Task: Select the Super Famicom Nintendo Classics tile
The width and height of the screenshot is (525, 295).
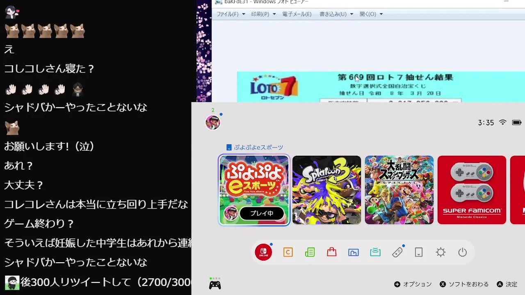Action: pos(472,190)
